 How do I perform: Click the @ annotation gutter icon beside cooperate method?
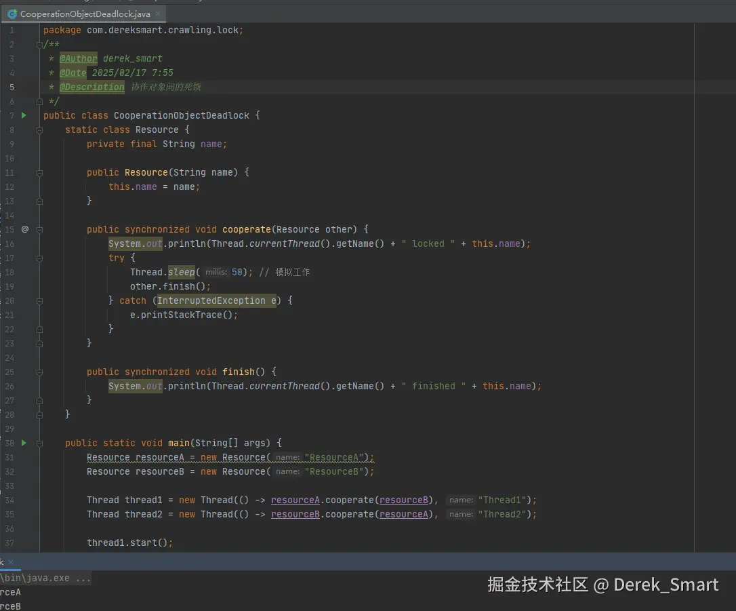coord(24,230)
